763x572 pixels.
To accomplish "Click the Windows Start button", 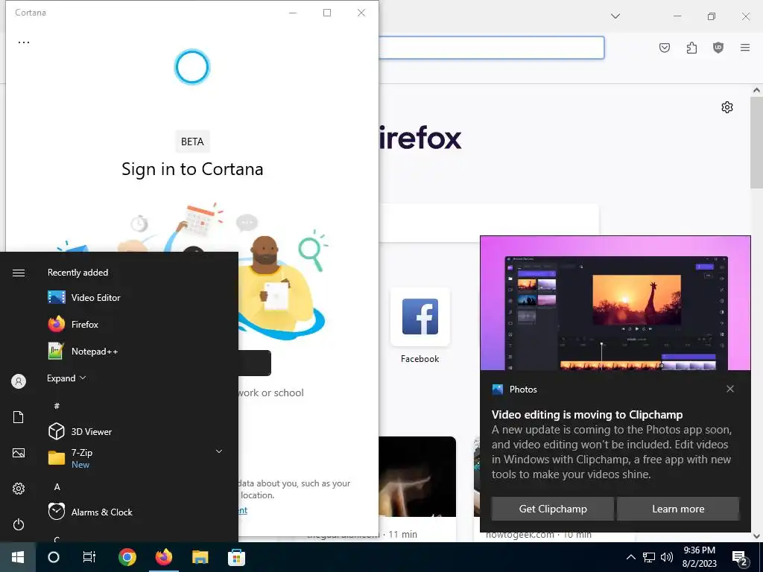I will coord(18,557).
